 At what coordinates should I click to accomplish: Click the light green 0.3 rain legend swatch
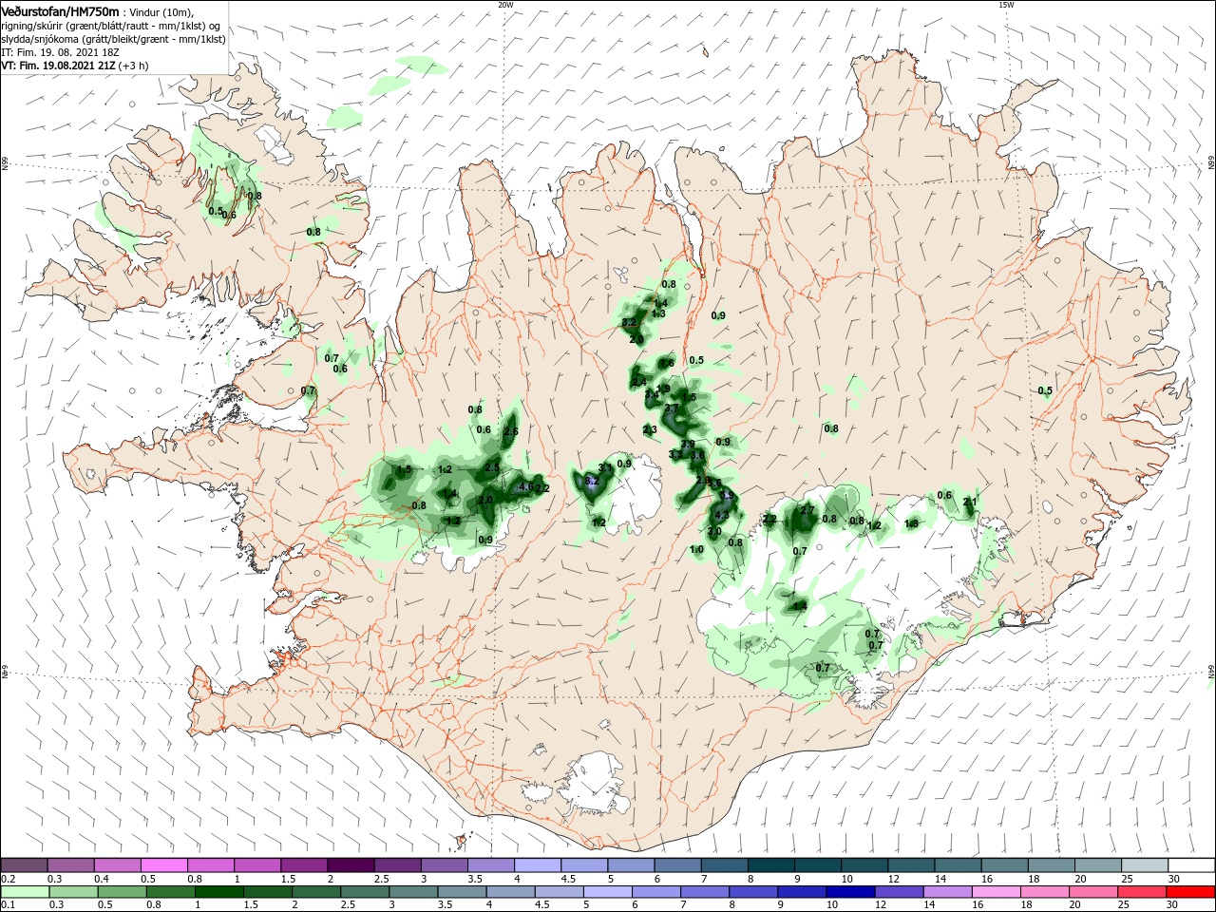[73, 892]
